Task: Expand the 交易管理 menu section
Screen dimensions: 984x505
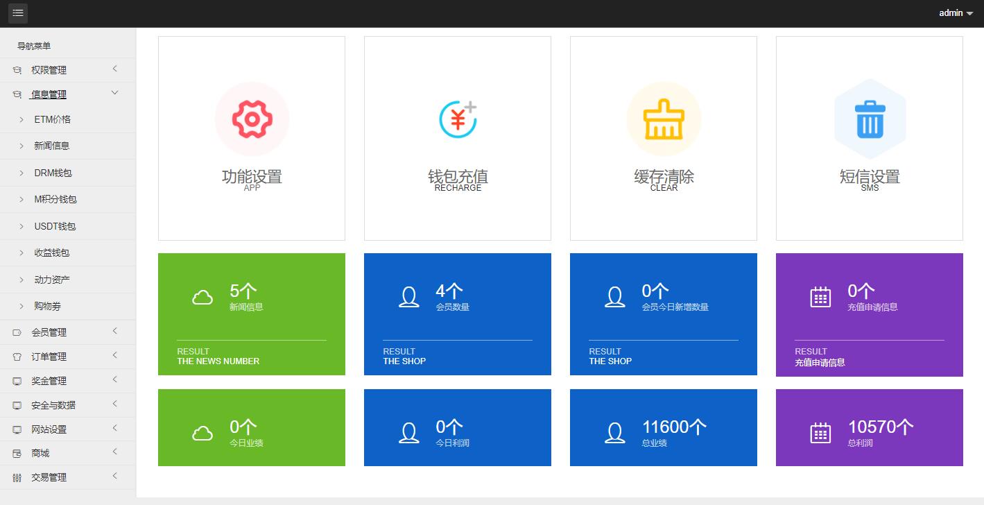Action: tap(49, 477)
